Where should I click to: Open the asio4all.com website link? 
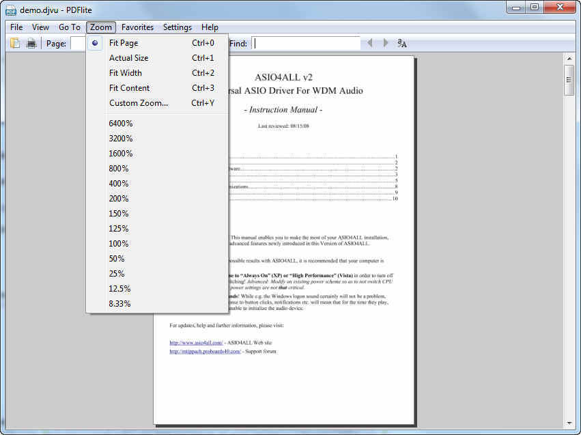pyautogui.click(x=196, y=343)
